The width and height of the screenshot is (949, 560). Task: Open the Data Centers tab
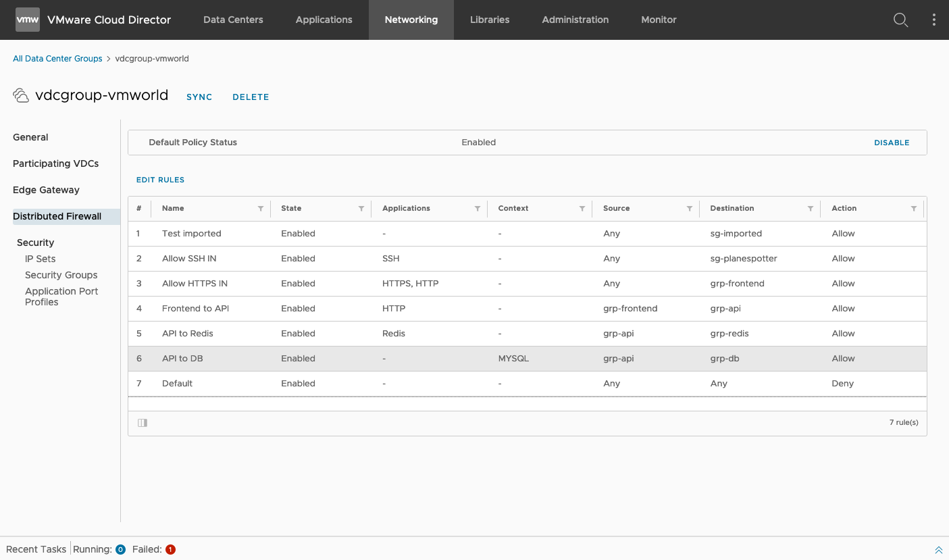pyautogui.click(x=233, y=20)
